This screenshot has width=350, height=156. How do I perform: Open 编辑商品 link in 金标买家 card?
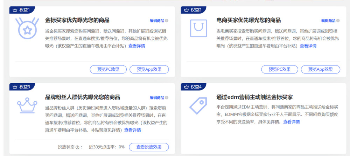coord(157,21)
